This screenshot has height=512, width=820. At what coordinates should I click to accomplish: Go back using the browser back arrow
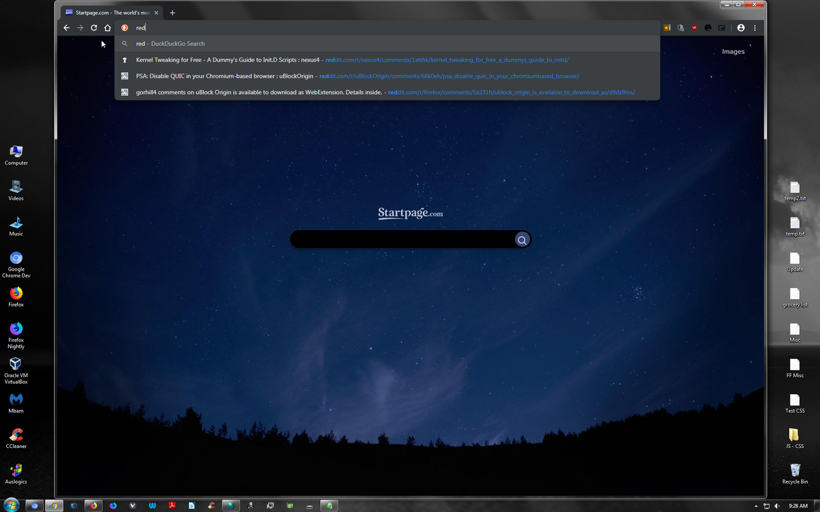67,28
